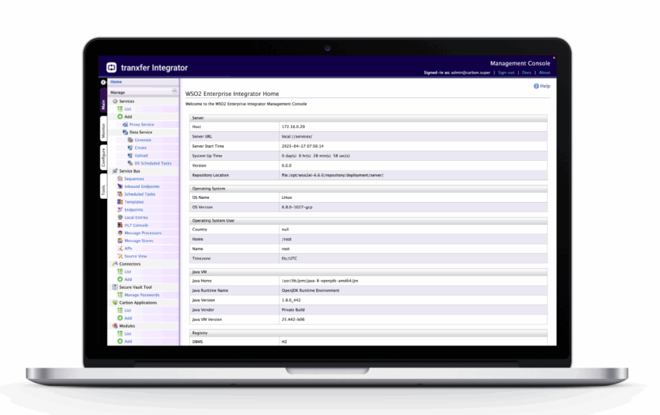The width and height of the screenshot is (660, 415).
Task: Click the Templates icon in Service Bus
Action: [120, 202]
